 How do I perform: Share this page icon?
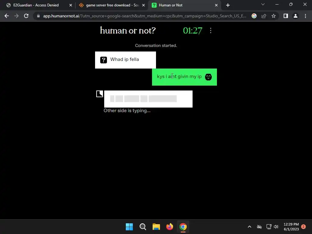pos(264,16)
